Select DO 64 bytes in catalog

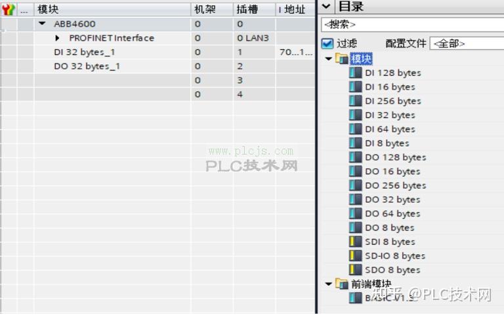click(x=393, y=214)
